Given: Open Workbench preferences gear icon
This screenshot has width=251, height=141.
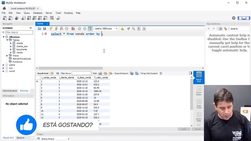Looking at the screenshot, I should coord(234,18).
